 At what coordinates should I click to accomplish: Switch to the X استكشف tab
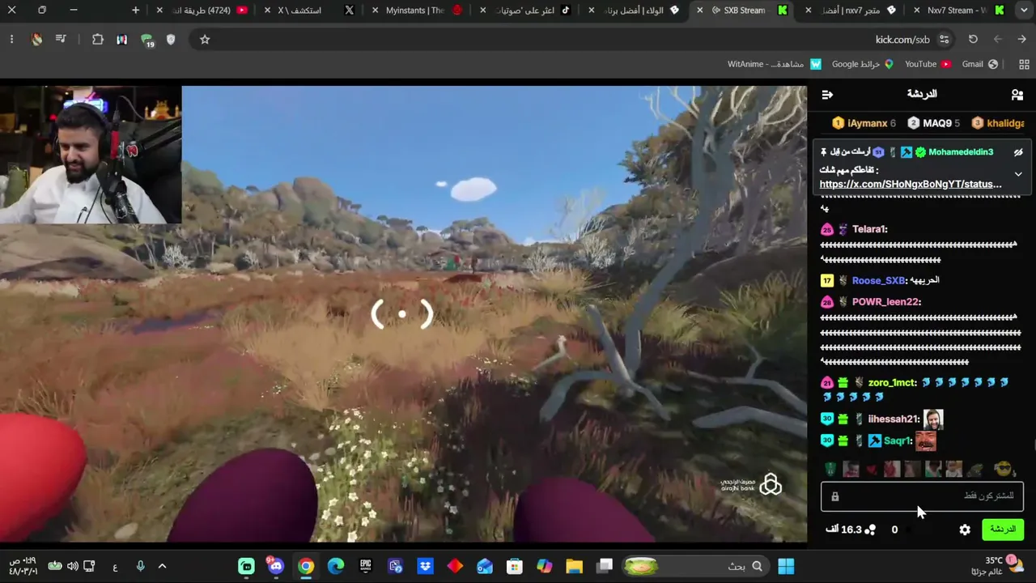pos(310,11)
